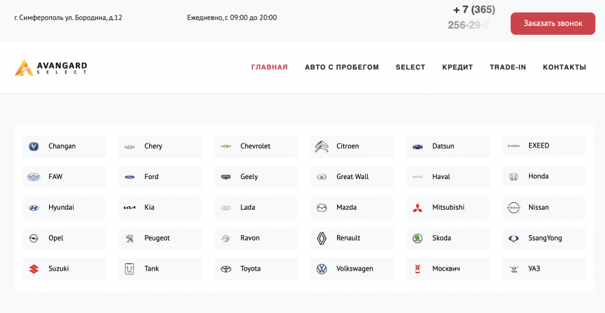
Task: Select the Chery brand name
Action: pos(153,146)
